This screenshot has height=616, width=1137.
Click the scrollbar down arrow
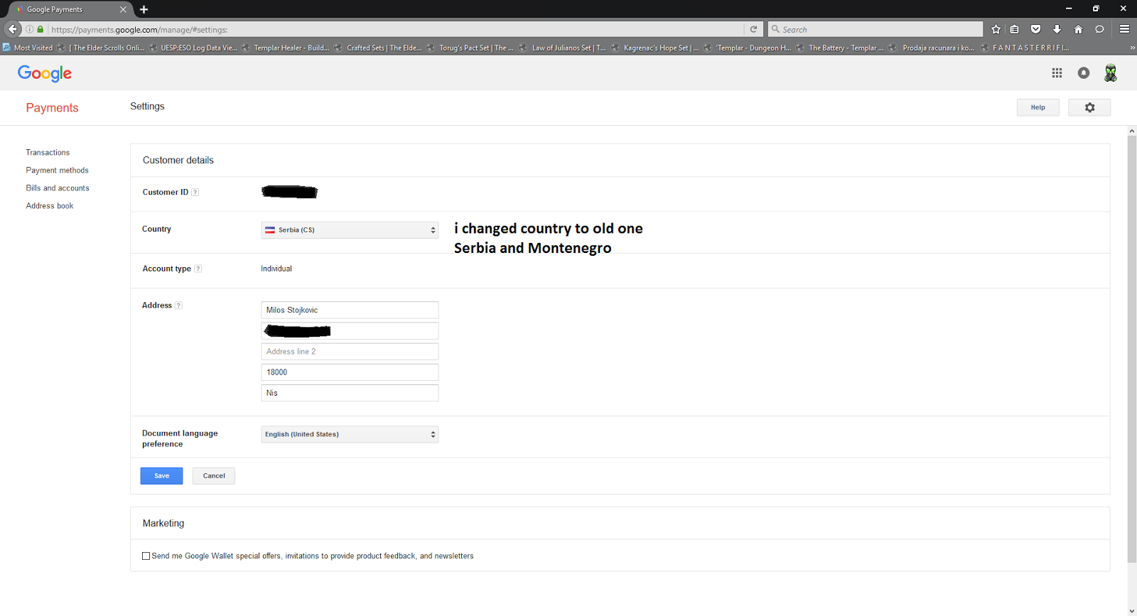click(1132, 611)
